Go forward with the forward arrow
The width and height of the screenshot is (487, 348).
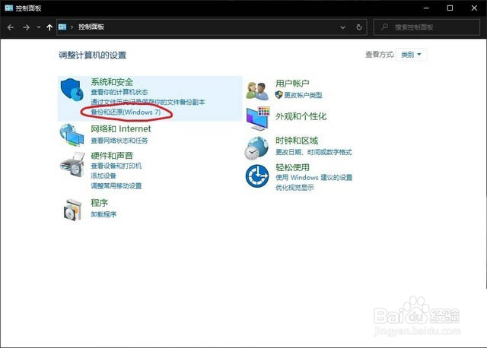click(x=27, y=27)
